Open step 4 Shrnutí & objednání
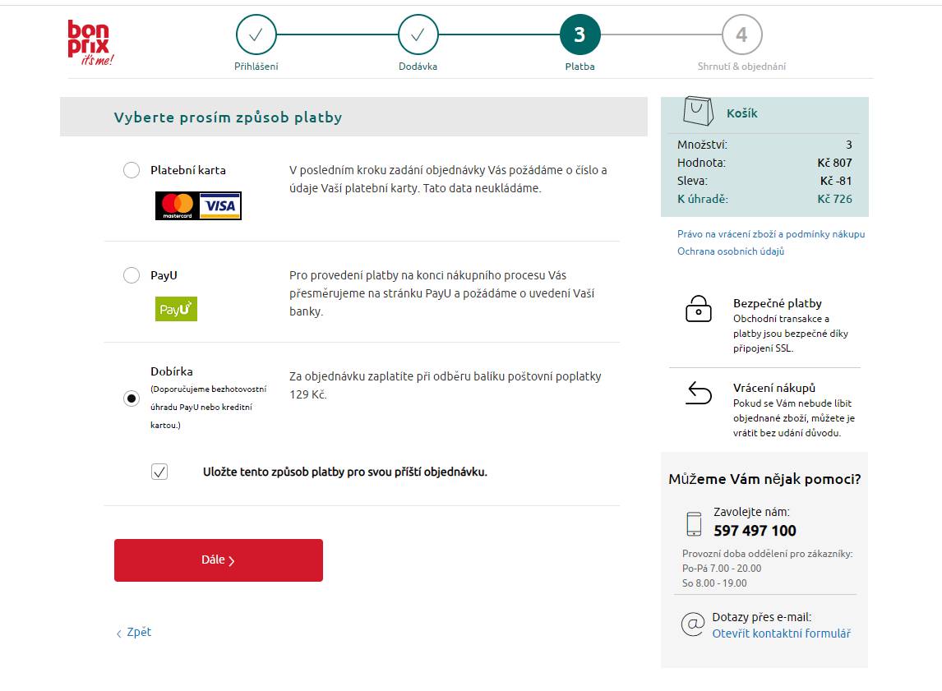This screenshot has height=691, width=942. pyautogui.click(x=742, y=35)
